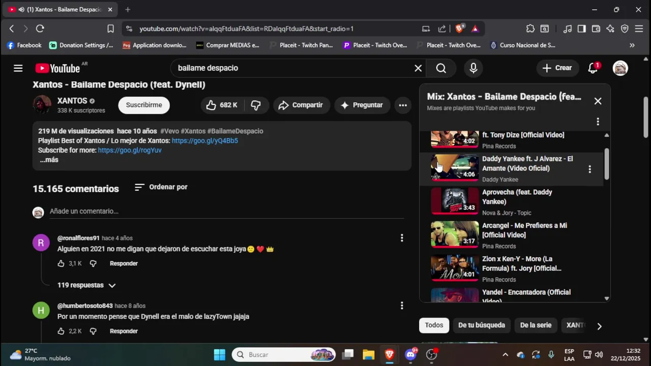The width and height of the screenshot is (651, 366).
Task: Click the Crear button
Action: 557,68
